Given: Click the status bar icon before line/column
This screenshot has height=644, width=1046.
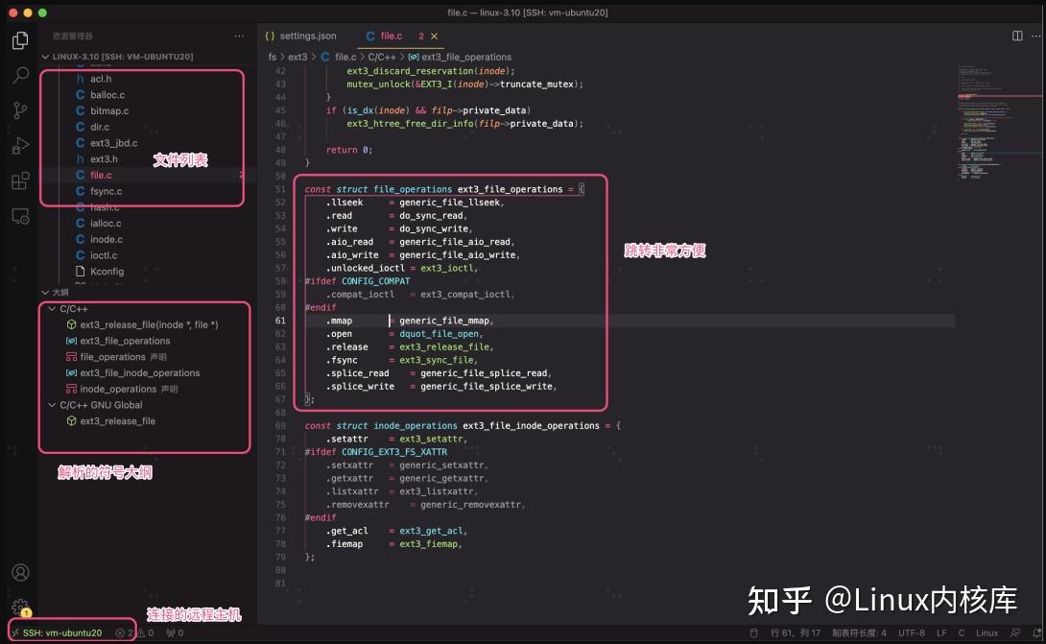Looking at the screenshot, I should point(754,632).
